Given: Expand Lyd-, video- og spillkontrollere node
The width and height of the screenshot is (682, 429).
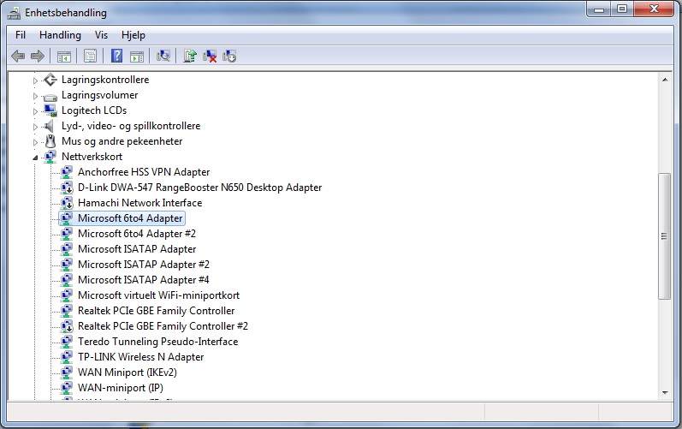Looking at the screenshot, I should tap(35, 127).
